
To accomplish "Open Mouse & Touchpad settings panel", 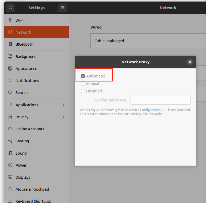I will tap(37, 189).
